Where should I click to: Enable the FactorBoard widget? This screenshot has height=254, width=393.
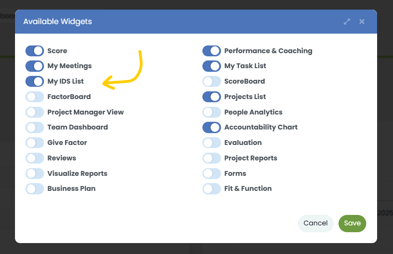(34, 97)
